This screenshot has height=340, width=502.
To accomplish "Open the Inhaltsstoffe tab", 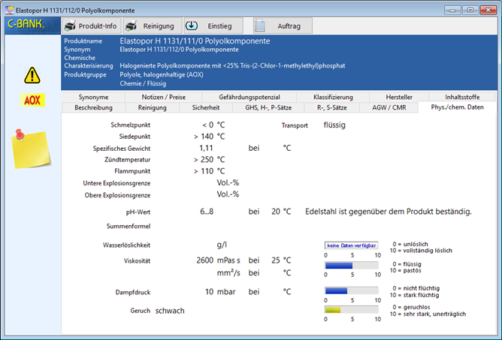I will click(x=462, y=98).
